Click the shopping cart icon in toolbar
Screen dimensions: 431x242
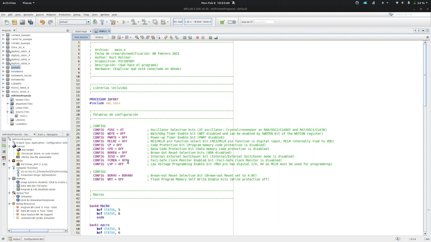(222, 22)
